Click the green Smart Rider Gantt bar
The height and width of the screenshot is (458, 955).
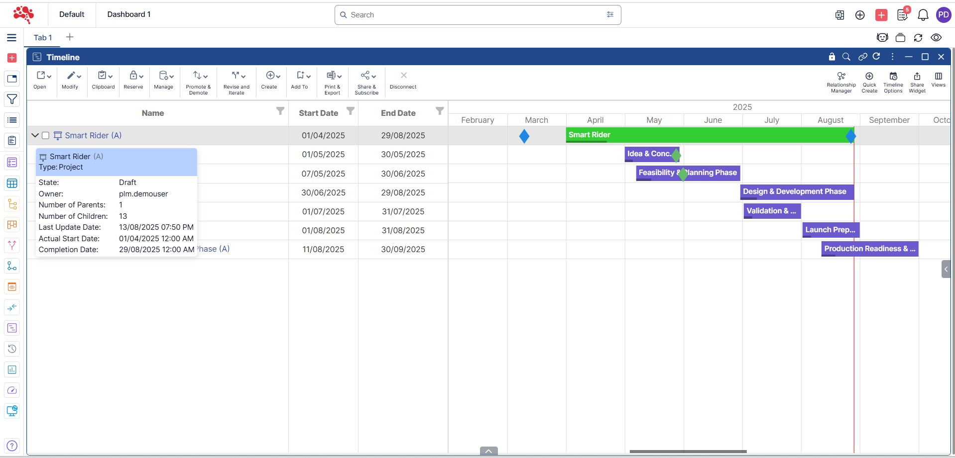click(707, 135)
